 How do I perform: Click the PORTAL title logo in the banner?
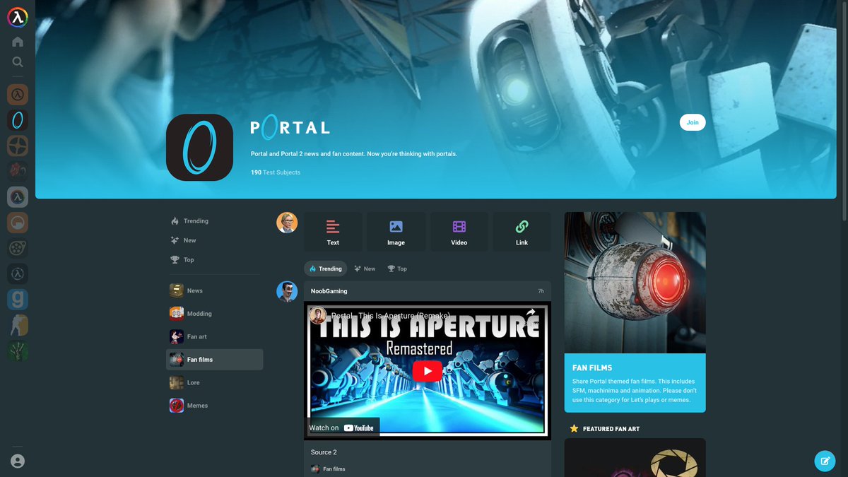290,127
